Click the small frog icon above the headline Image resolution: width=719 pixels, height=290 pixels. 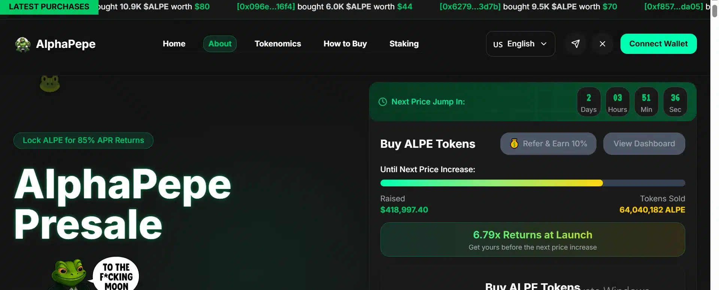click(x=49, y=83)
